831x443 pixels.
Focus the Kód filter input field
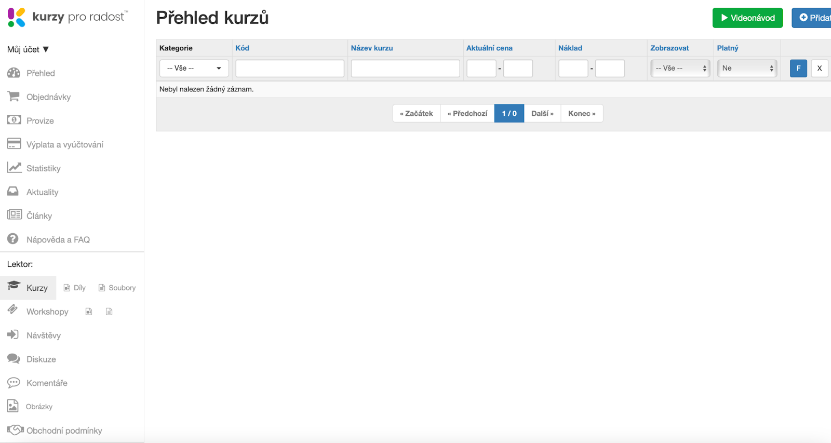point(290,68)
